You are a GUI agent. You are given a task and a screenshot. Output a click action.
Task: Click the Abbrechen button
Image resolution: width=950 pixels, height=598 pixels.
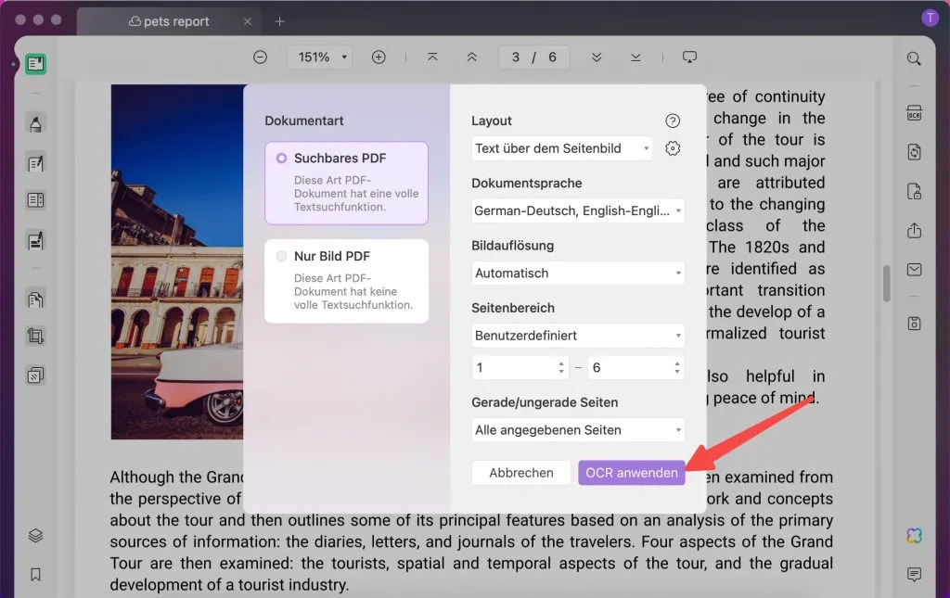tap(521, 473)
